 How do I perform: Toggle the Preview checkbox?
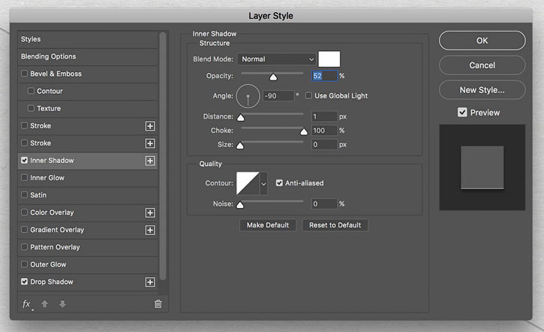click(x=462, y=112)
